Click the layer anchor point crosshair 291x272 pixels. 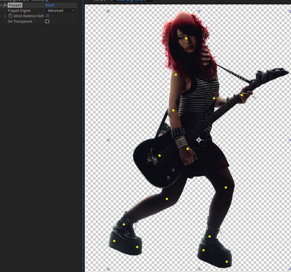[x=199, y=140]
